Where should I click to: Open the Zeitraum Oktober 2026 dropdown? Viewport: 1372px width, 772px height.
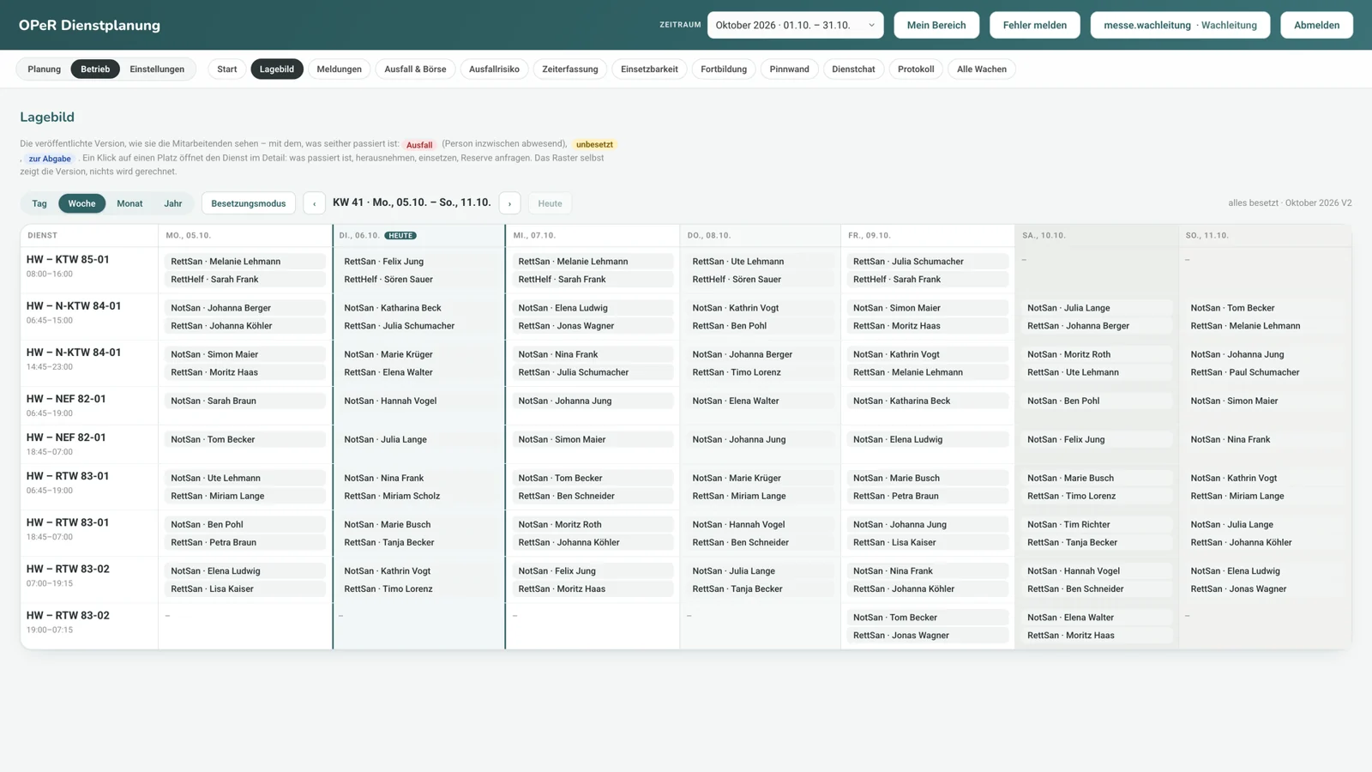(x=795, y=25)
